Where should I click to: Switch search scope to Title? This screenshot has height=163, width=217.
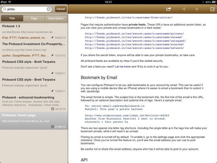12,18
